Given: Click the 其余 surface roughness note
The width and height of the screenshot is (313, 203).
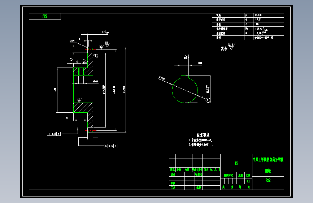Looking at the screenshot, I should click(x=224, y=48).
